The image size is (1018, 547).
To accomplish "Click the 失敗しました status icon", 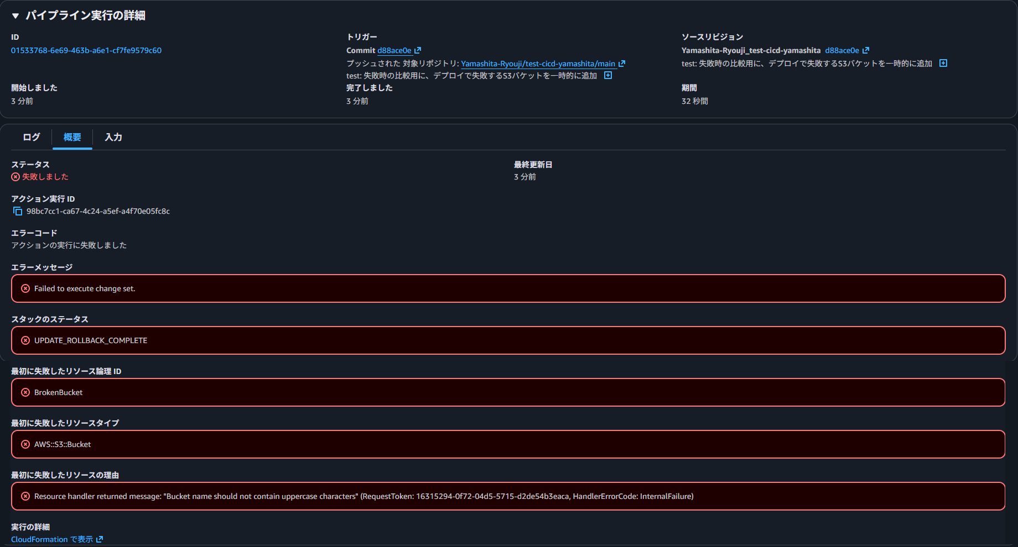I will pyautogui.click(x=15, y=177).
